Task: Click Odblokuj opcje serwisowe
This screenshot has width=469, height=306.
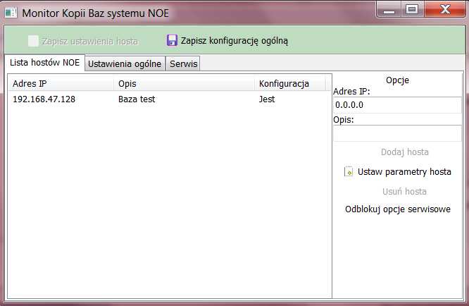Action: tap(397, 209)
